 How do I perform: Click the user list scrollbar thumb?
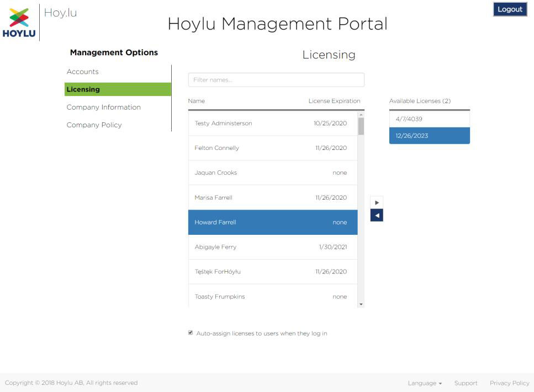tap(361, 126)
